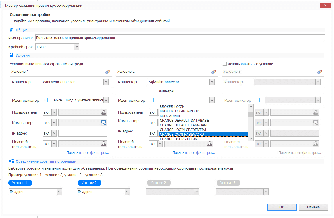Pick computer via monitor icon in Условие 1

click(104, 123)
